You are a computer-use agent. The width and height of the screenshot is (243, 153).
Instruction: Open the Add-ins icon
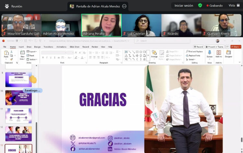[219, 53]
